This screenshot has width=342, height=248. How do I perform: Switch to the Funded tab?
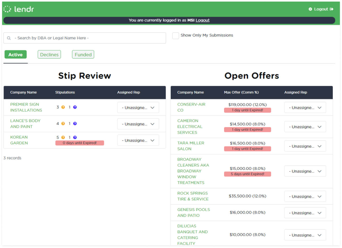point(83,54)
